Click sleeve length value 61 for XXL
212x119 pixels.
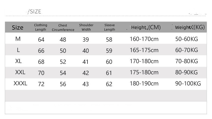(109, 73)
